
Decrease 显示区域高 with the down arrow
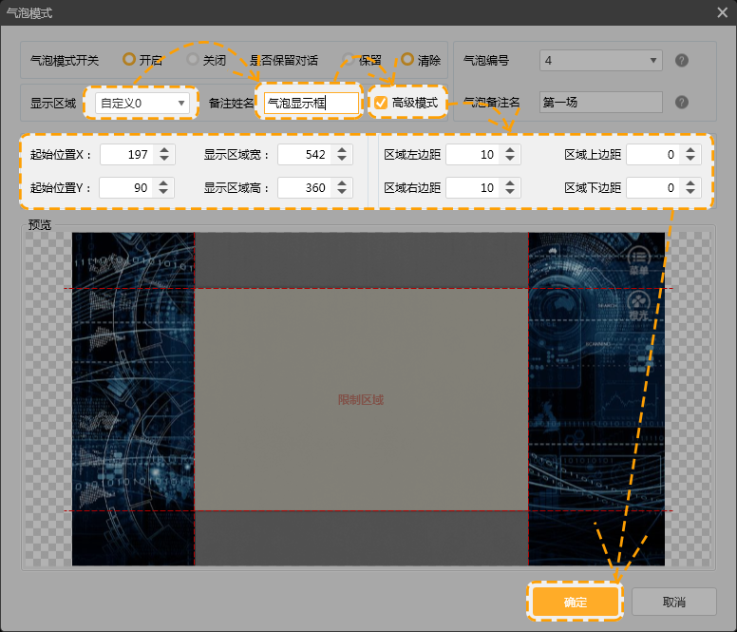(x=344, y=193)
